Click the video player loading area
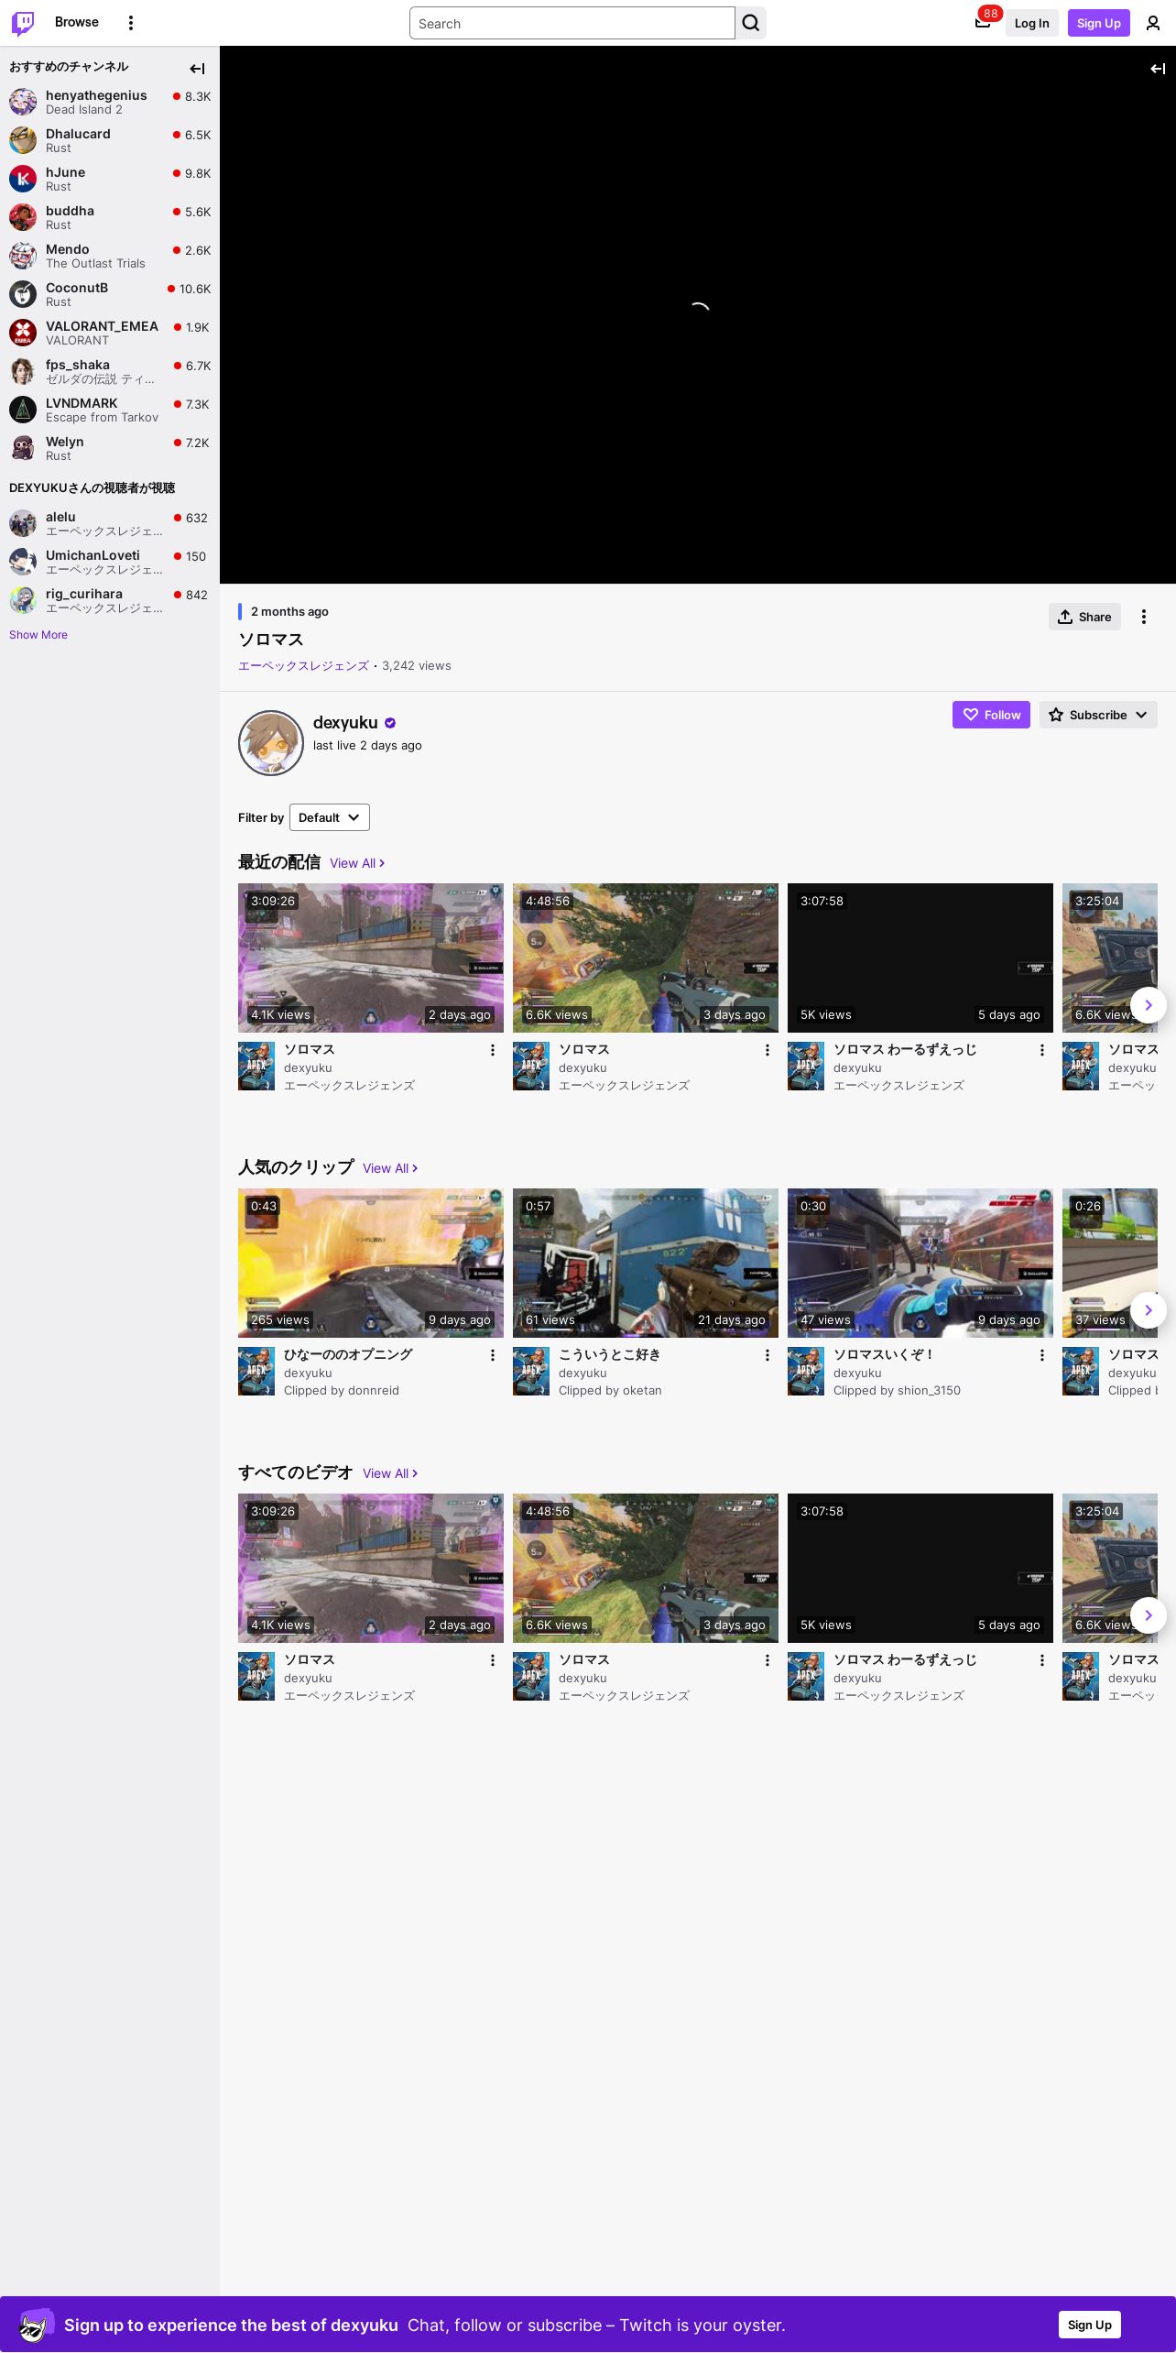This screenshot has height=2353, width=1176. click(698, 314)
